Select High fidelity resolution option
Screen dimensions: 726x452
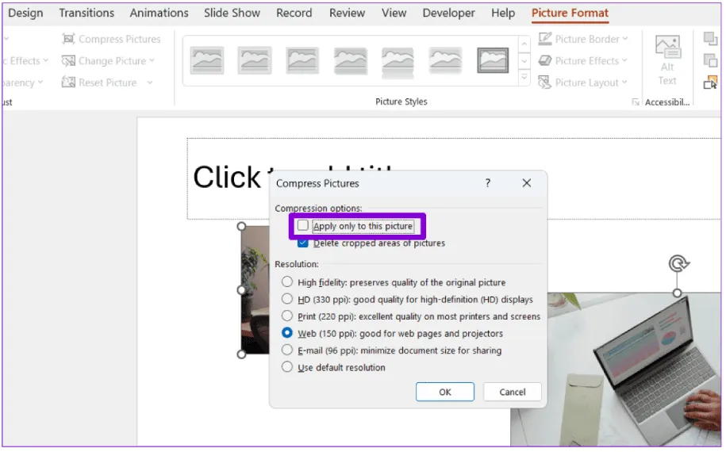click(x=287, y=282)
